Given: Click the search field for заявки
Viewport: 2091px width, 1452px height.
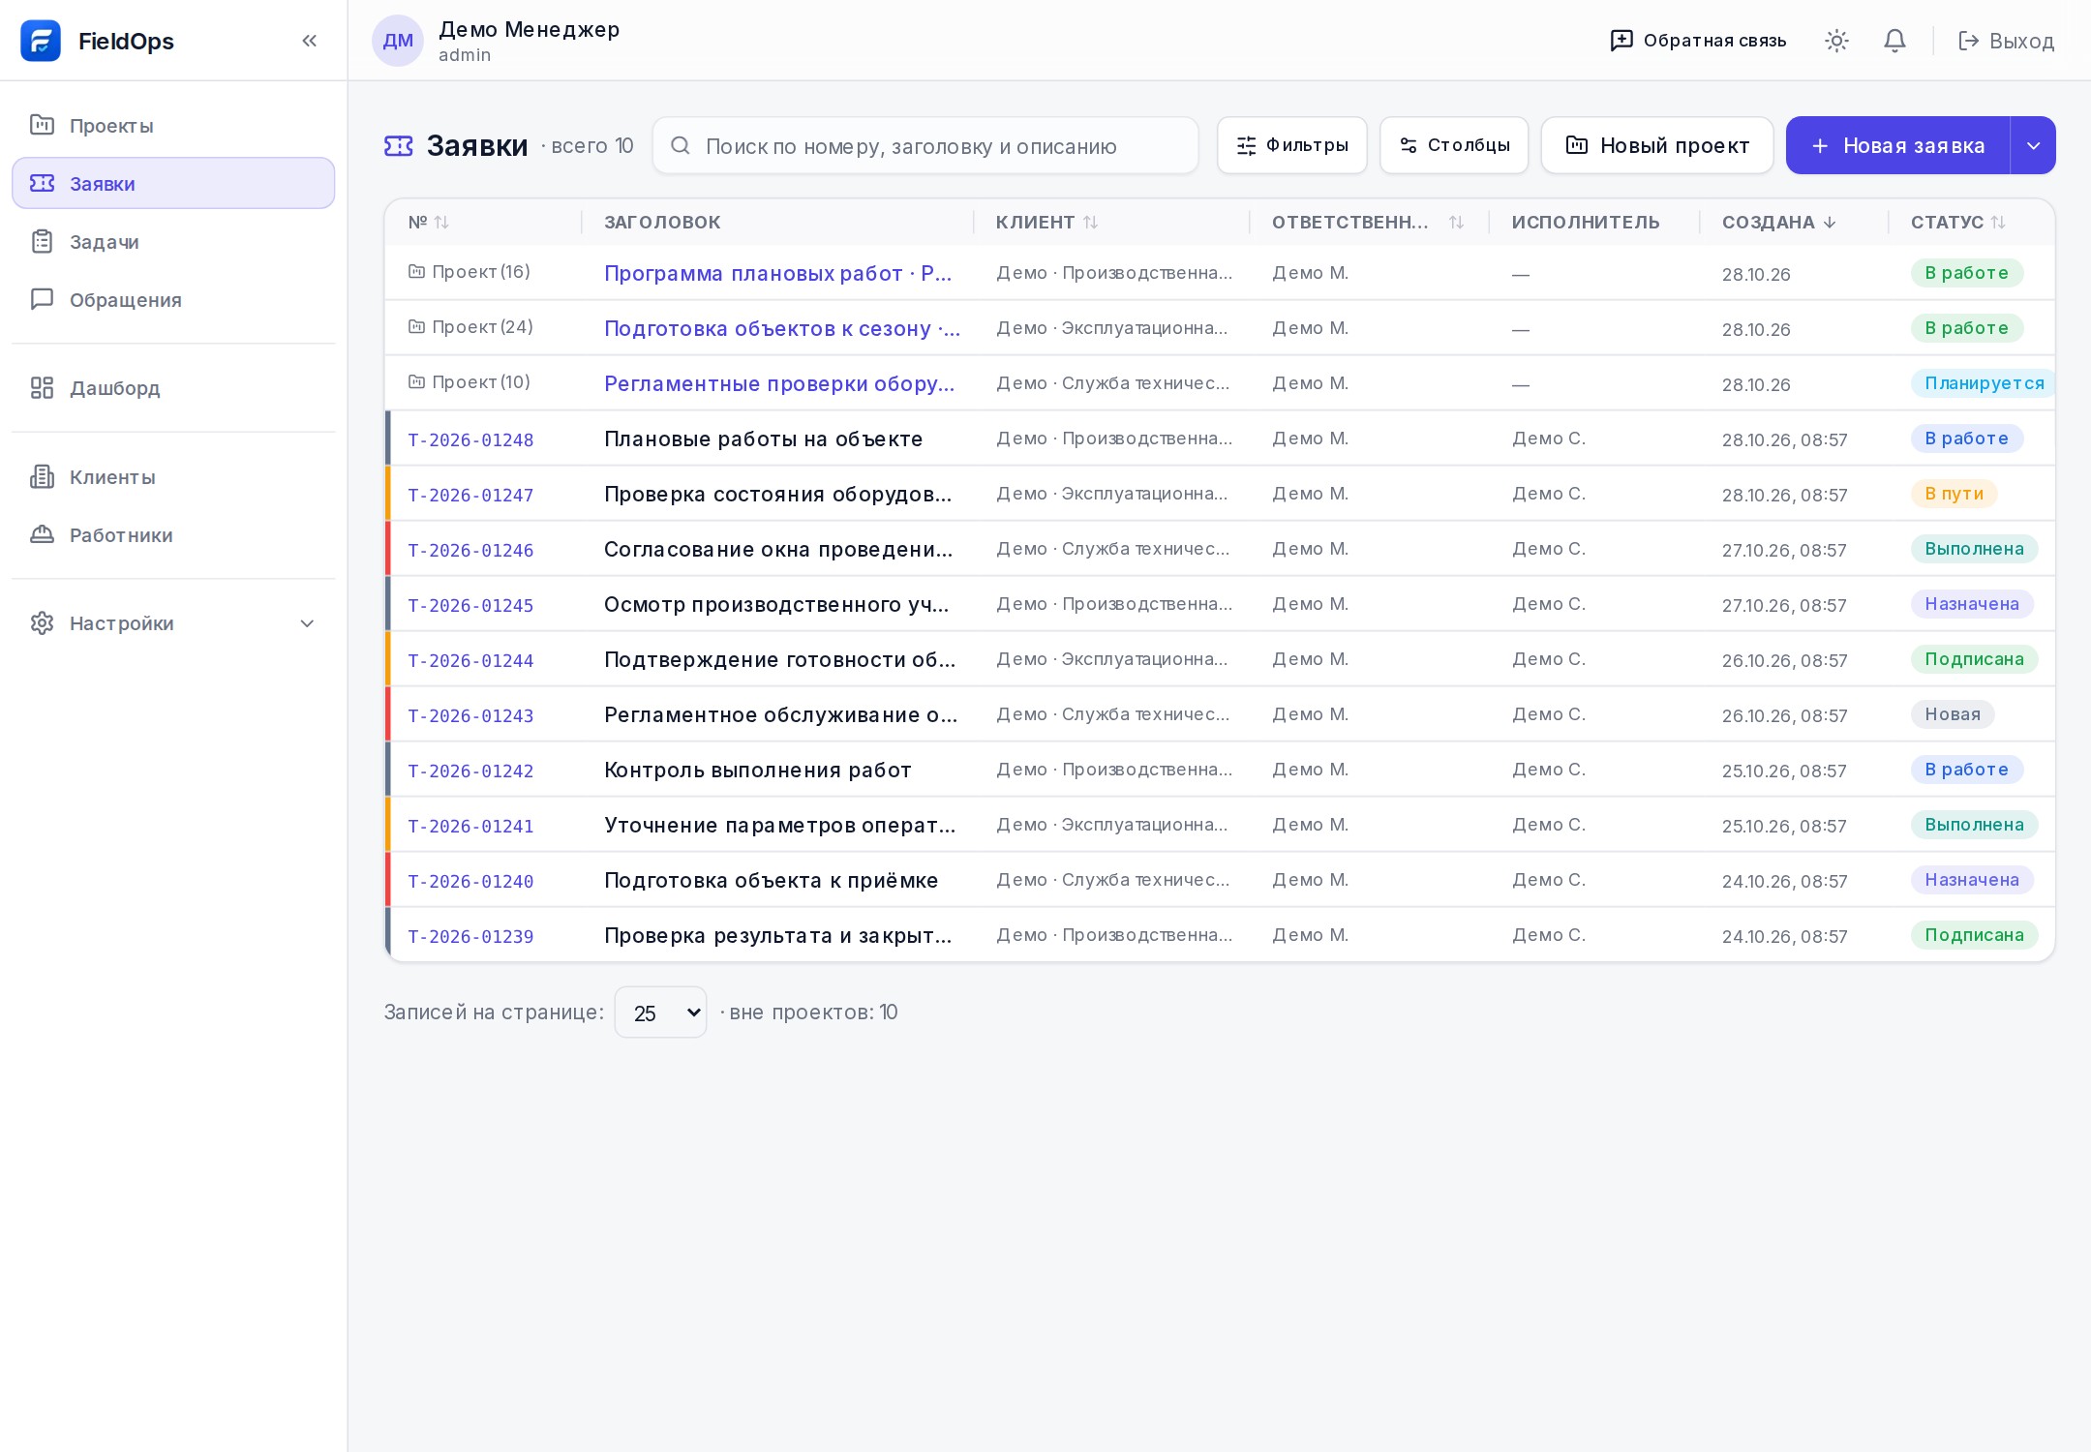Looking at the screenshot, I should (925, 145).
